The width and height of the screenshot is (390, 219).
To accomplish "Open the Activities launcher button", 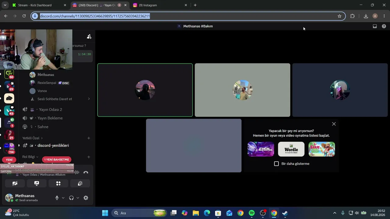I will coord(58,183).
